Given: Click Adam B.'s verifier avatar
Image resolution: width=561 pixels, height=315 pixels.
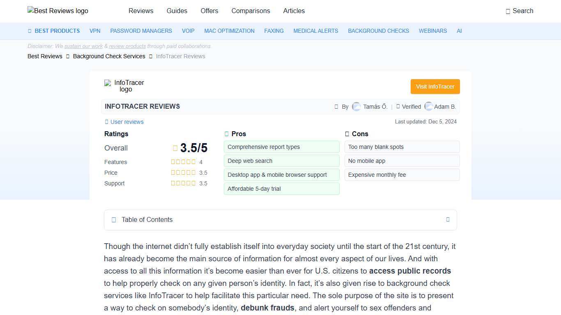Looking at the screenshot, I should 428,107.
